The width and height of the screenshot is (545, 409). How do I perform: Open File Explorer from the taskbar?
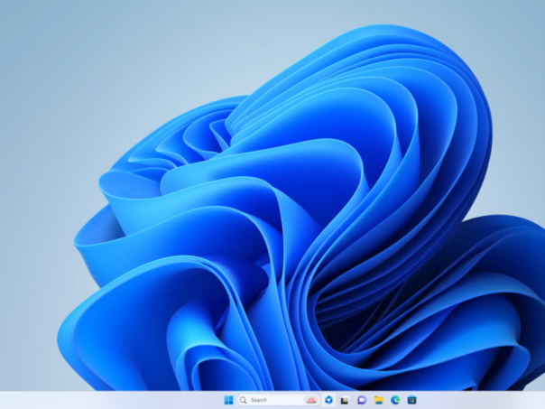[378, 400]
